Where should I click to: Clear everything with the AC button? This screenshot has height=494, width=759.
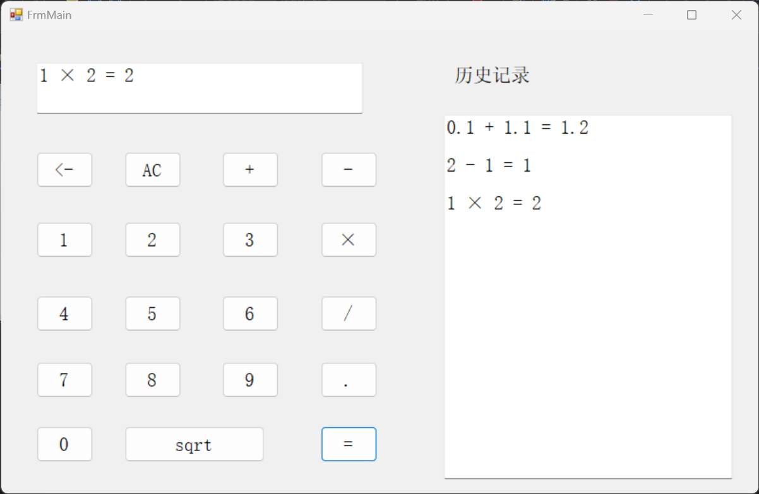click(153, 170)
